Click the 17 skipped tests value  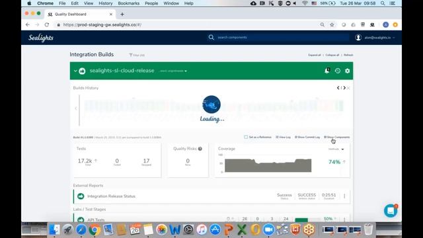(146, 161)
